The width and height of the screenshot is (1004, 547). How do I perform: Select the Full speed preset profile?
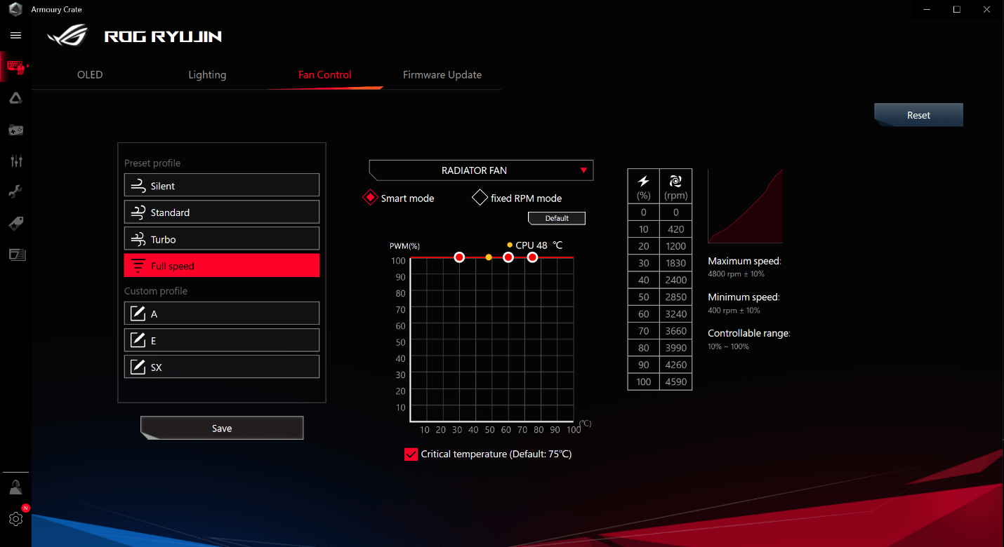tap(222, 265)
